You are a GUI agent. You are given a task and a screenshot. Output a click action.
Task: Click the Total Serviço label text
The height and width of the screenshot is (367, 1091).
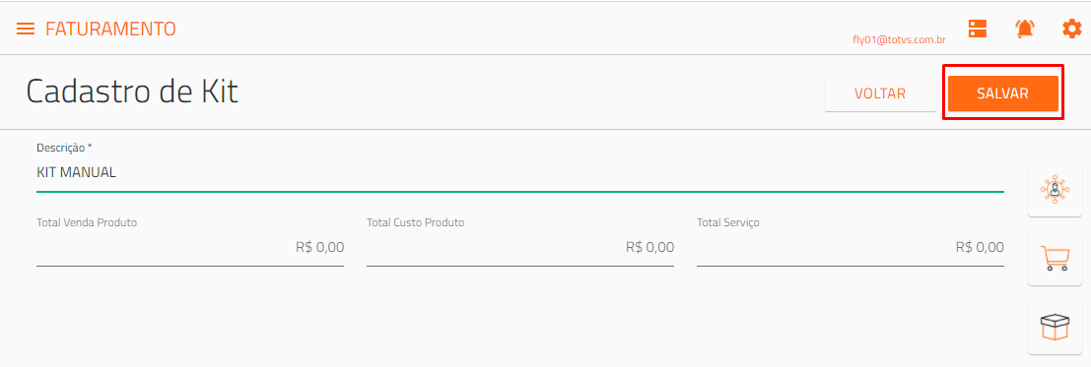[x=727, y=223]
